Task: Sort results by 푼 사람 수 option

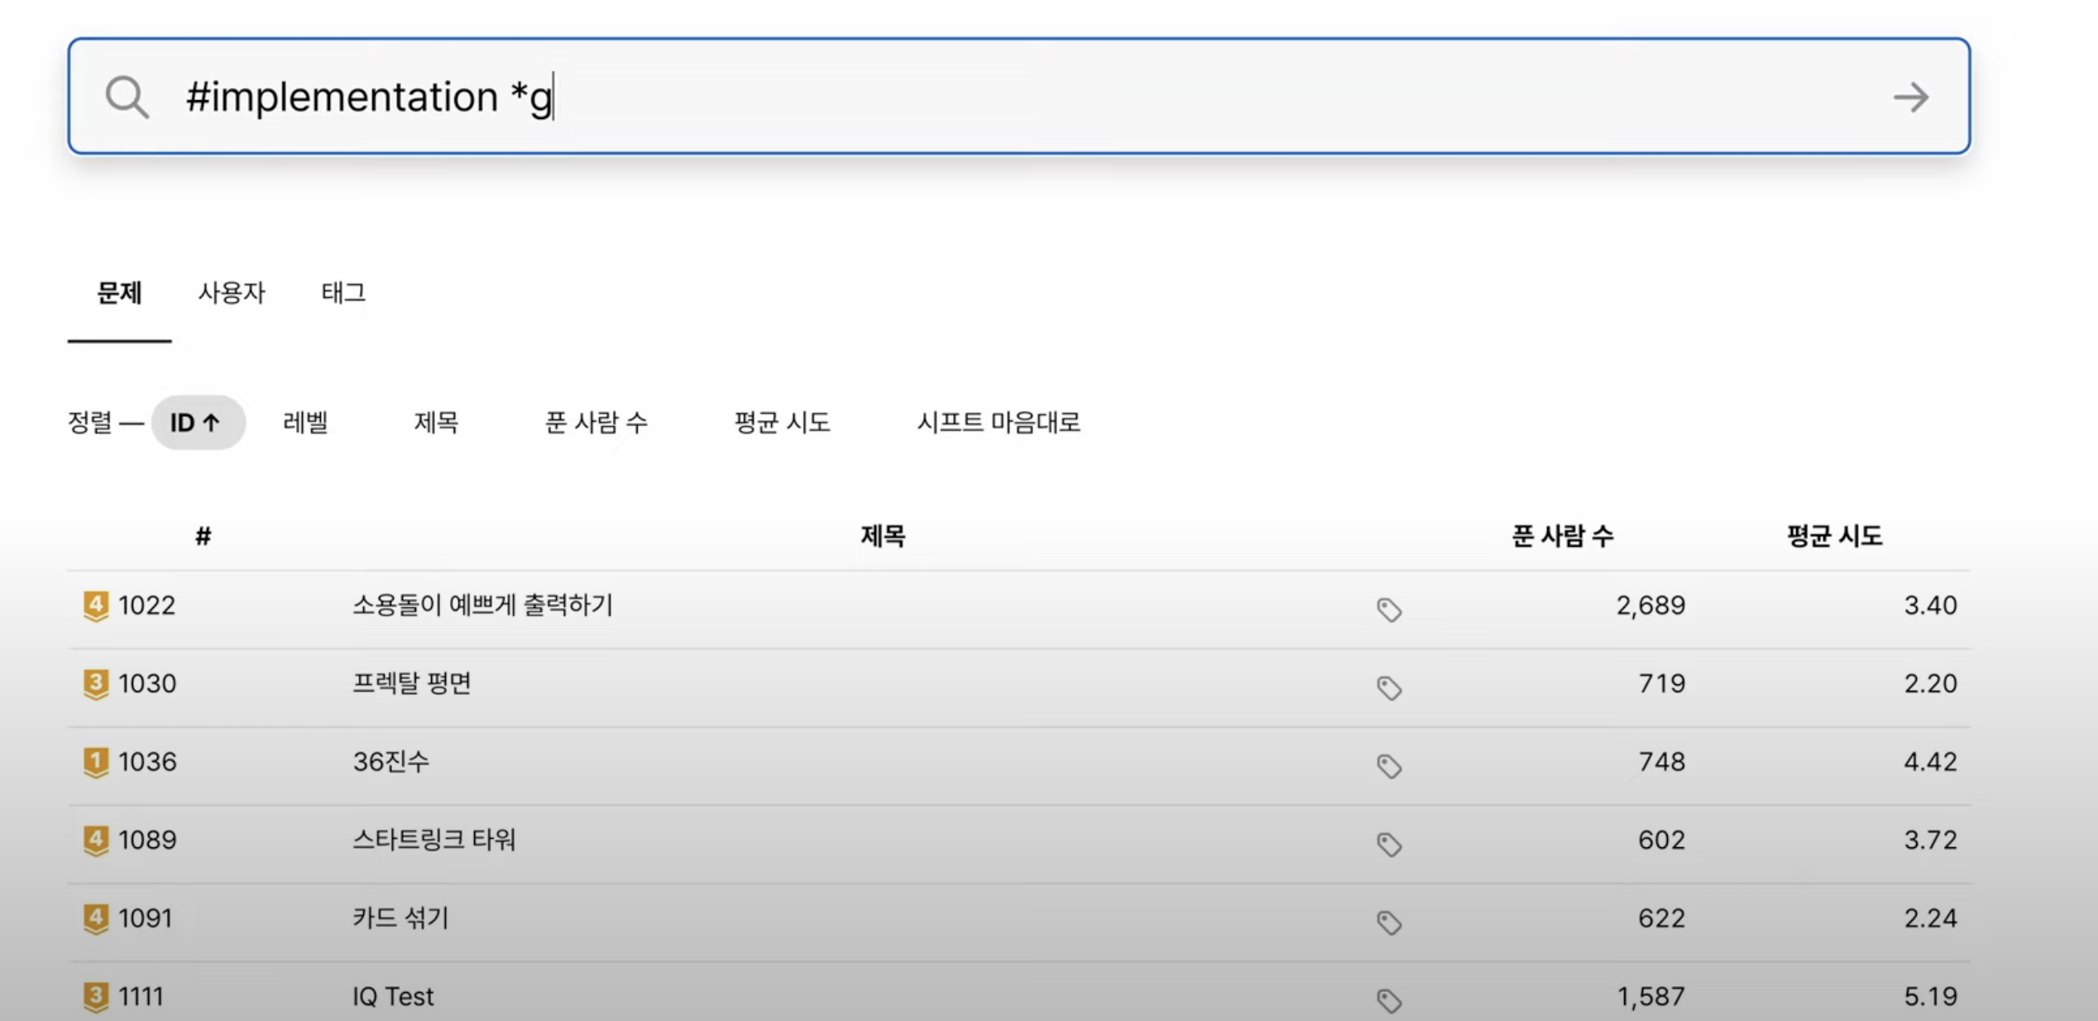Action: pyautogui.click(x=596, y=423)
